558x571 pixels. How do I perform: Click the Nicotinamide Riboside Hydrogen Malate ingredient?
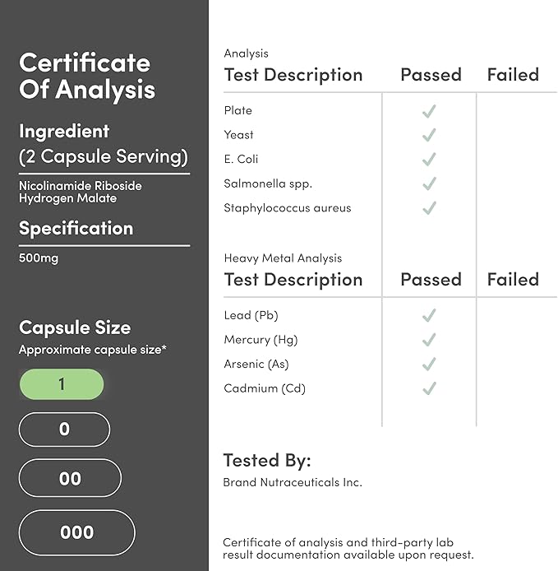coord(81,192)
